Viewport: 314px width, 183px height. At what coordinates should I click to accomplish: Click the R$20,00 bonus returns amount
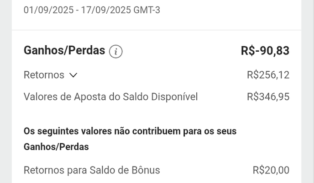click(271, 171)
